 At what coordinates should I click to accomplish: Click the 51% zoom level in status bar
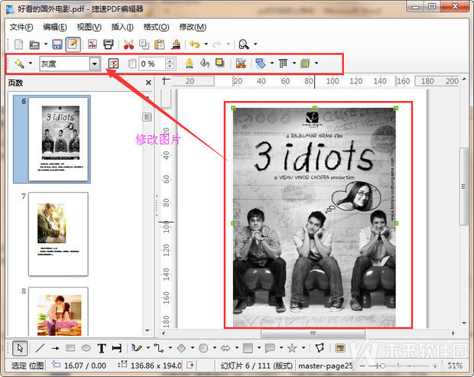[455, 366]
